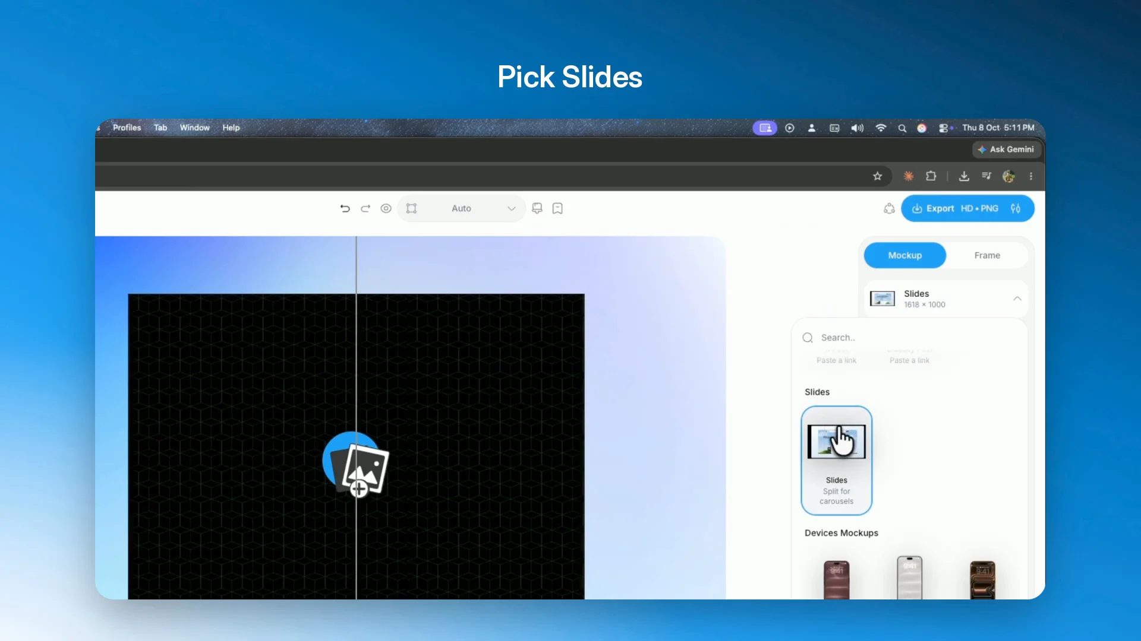This screenshot has width=1141, height=641.
Task: Redo the last action
Action: [365, 208]
